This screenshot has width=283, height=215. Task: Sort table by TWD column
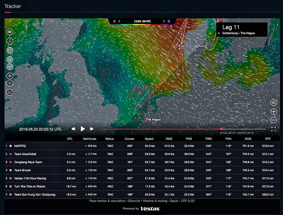tap(208, 139)
